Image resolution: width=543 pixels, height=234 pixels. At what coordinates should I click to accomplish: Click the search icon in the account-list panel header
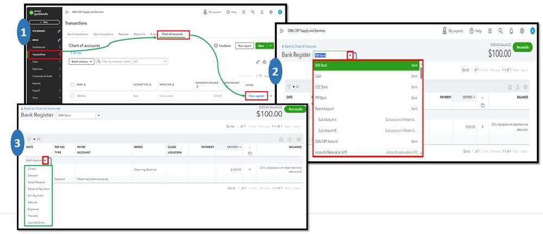coord(501,31)
